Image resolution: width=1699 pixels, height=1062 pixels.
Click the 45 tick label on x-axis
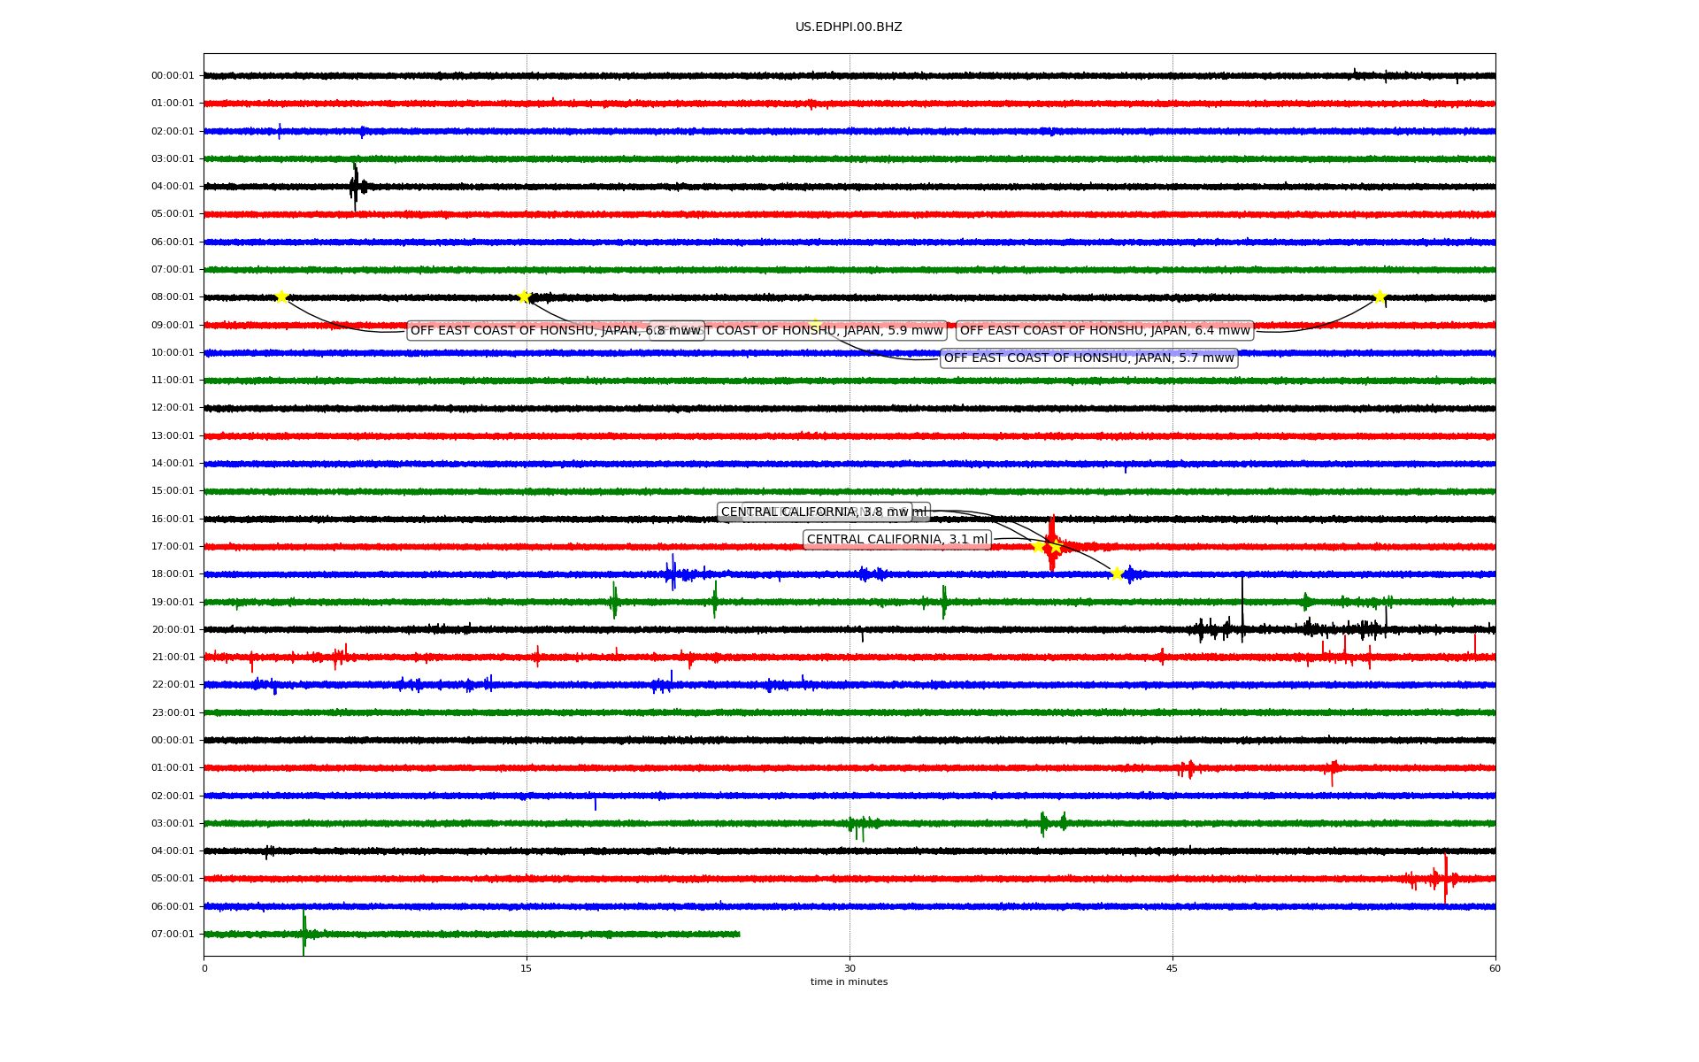pos(1172,968)
